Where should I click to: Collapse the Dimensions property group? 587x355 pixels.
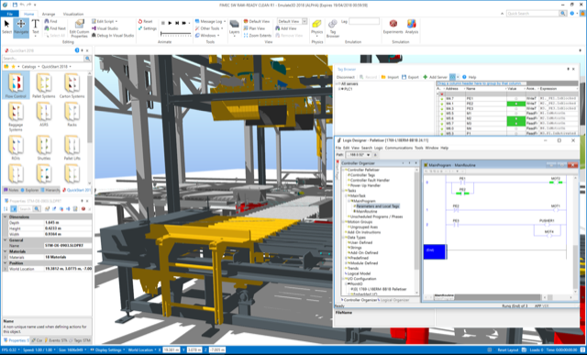coord(6,216)
